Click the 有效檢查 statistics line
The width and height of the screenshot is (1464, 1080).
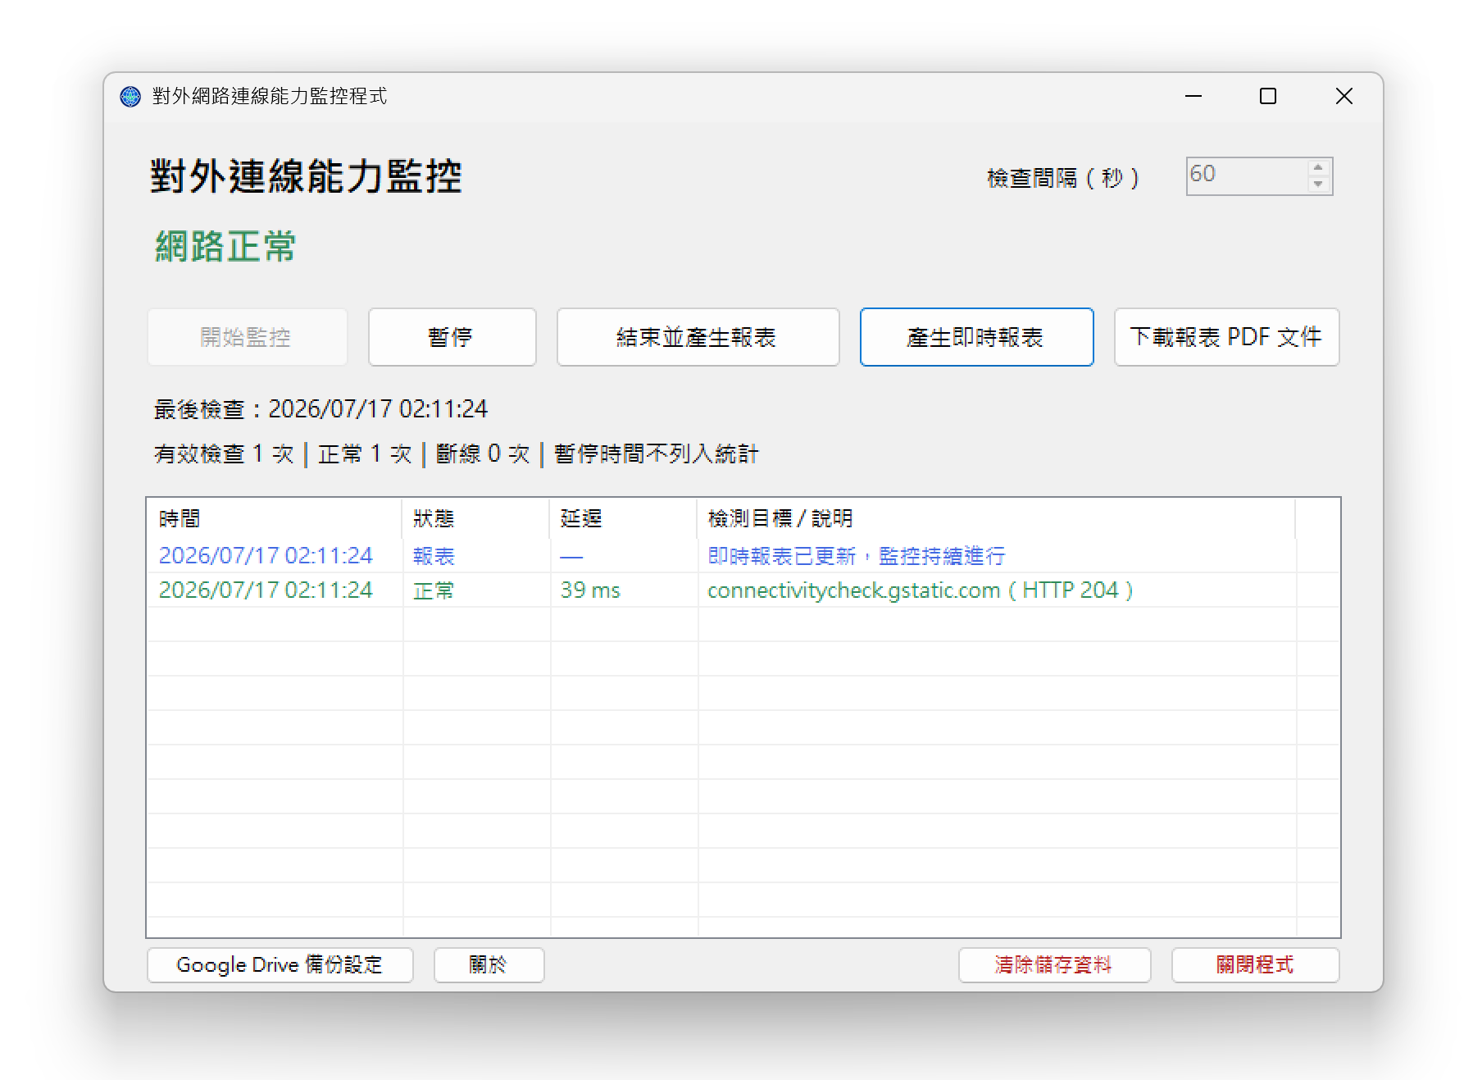tap(456, 453)
